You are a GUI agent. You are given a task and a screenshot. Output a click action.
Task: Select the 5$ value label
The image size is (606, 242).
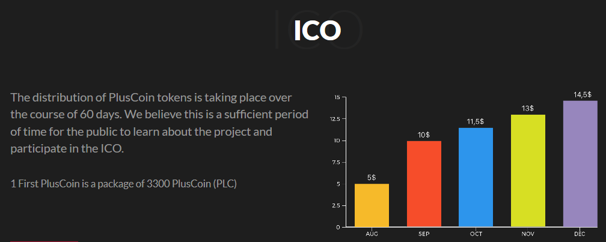372,178
